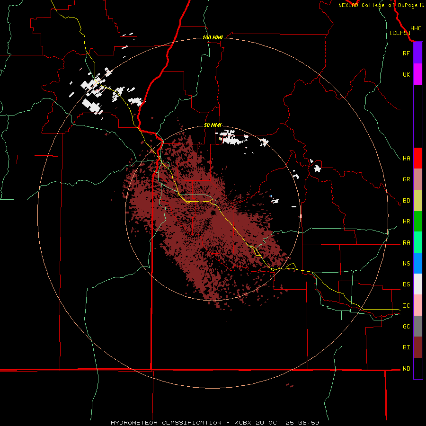Click the HA red legend swatch
Image resolution: width=426 pixels, height=426 pixels.
point(418,158)
